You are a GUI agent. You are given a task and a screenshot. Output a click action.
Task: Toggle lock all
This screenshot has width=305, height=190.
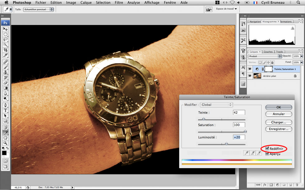[x=272, y=62]
